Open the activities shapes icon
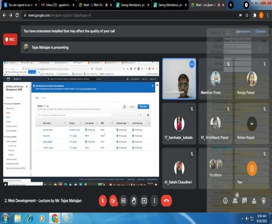The width and height of the screenshot is (272, 224). 254,201
